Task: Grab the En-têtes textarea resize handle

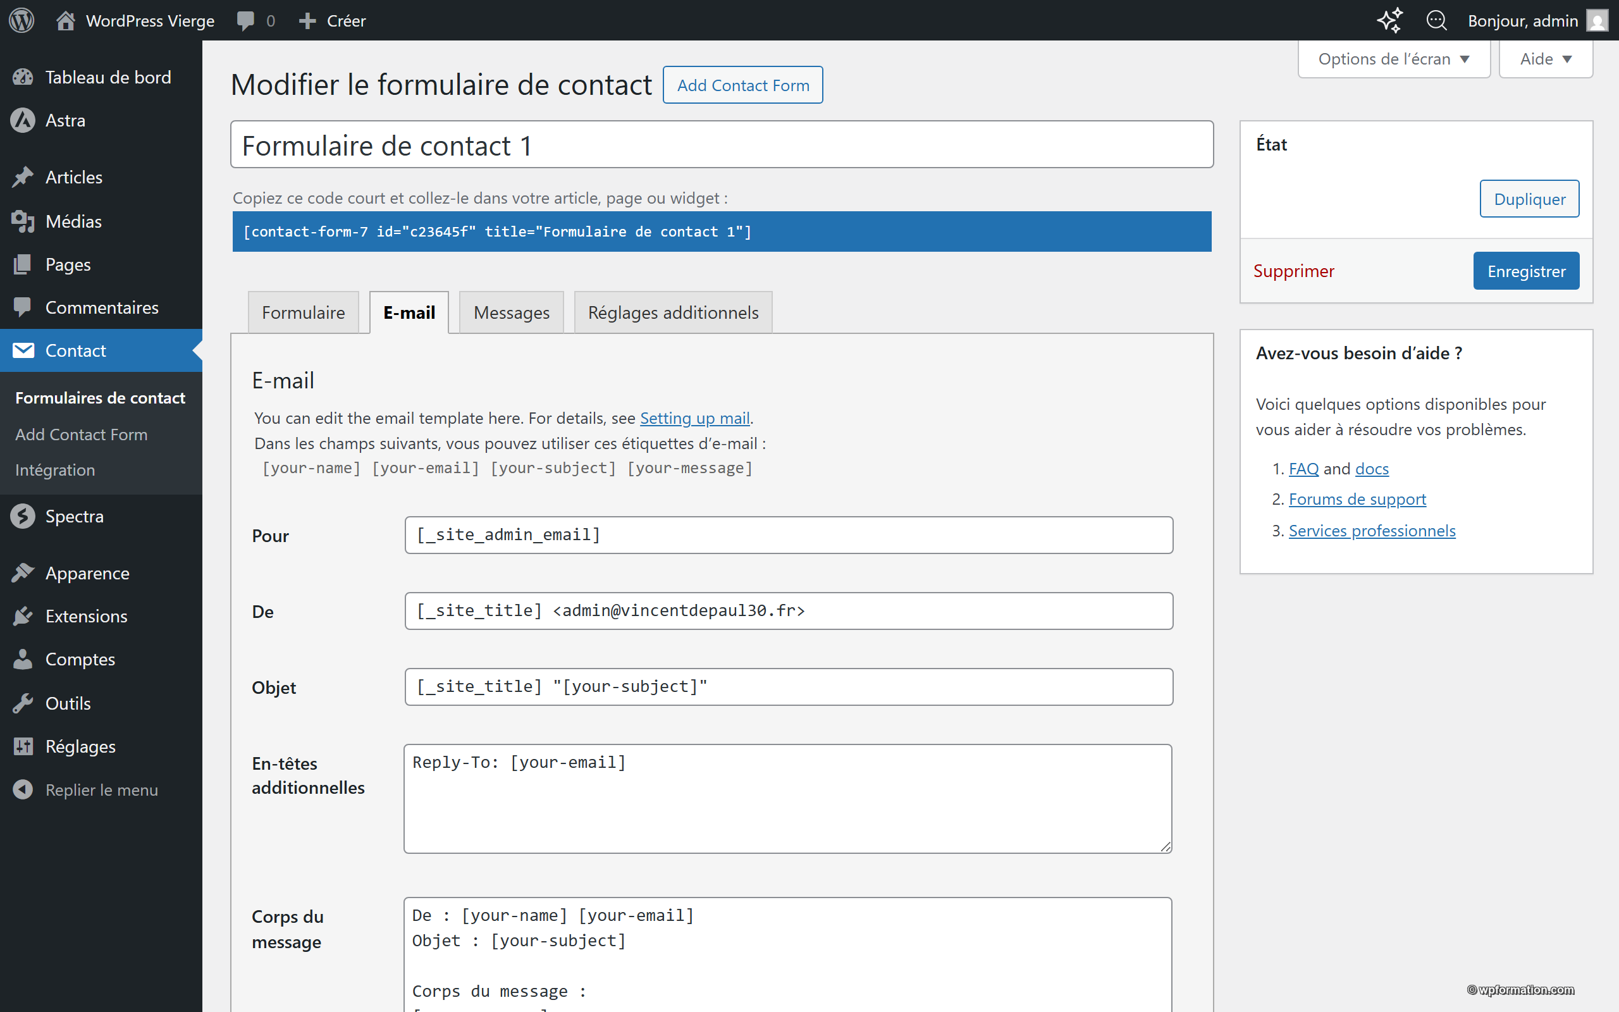Action: (1166, 847)
